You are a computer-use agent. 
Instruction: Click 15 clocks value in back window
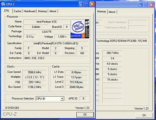112,80
